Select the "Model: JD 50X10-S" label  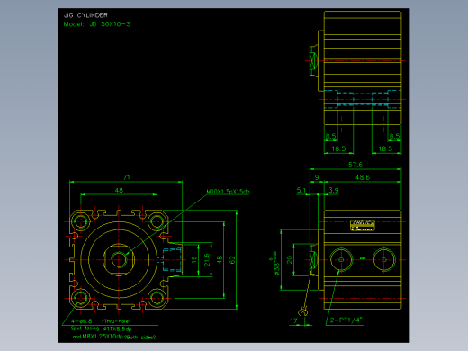[x=97, y=24]
